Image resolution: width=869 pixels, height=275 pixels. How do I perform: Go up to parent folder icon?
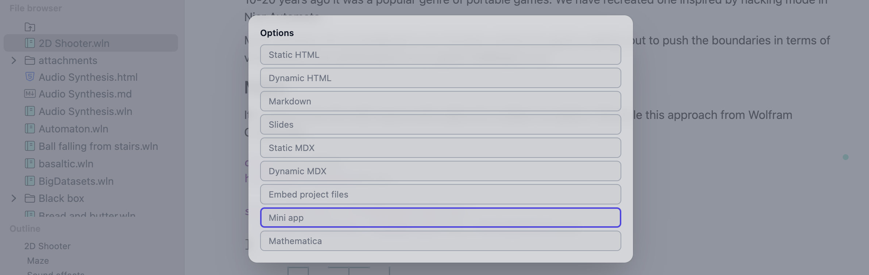tap(30, 27)
